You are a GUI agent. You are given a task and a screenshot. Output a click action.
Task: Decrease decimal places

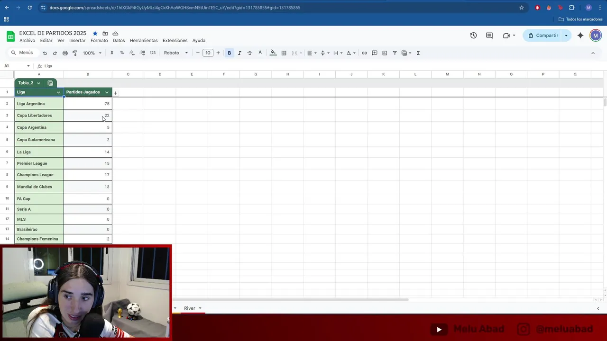pos(132,53)
